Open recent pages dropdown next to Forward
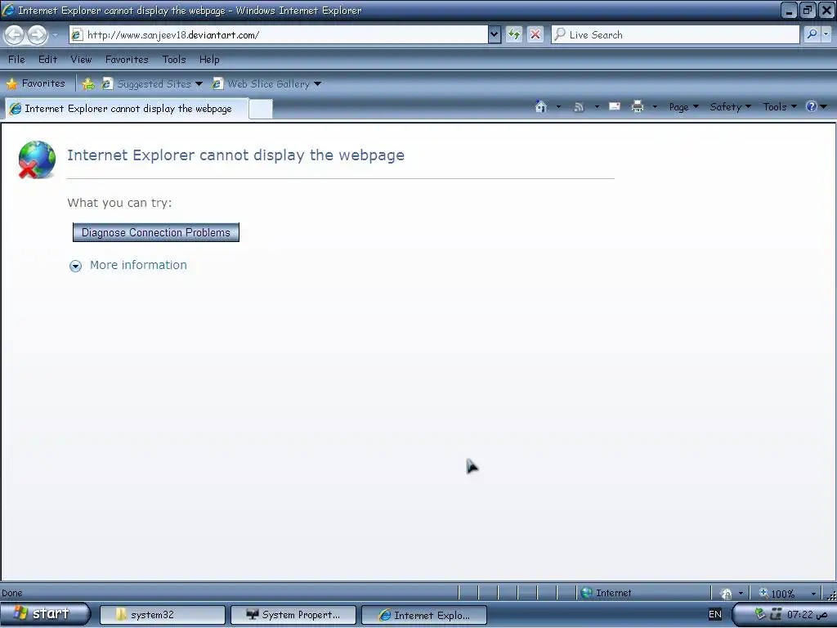837x628 pixels. (55, 35)
